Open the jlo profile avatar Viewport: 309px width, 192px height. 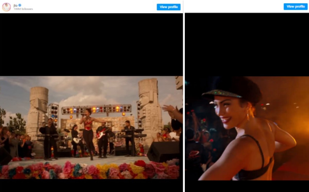[x=6, y=7]
